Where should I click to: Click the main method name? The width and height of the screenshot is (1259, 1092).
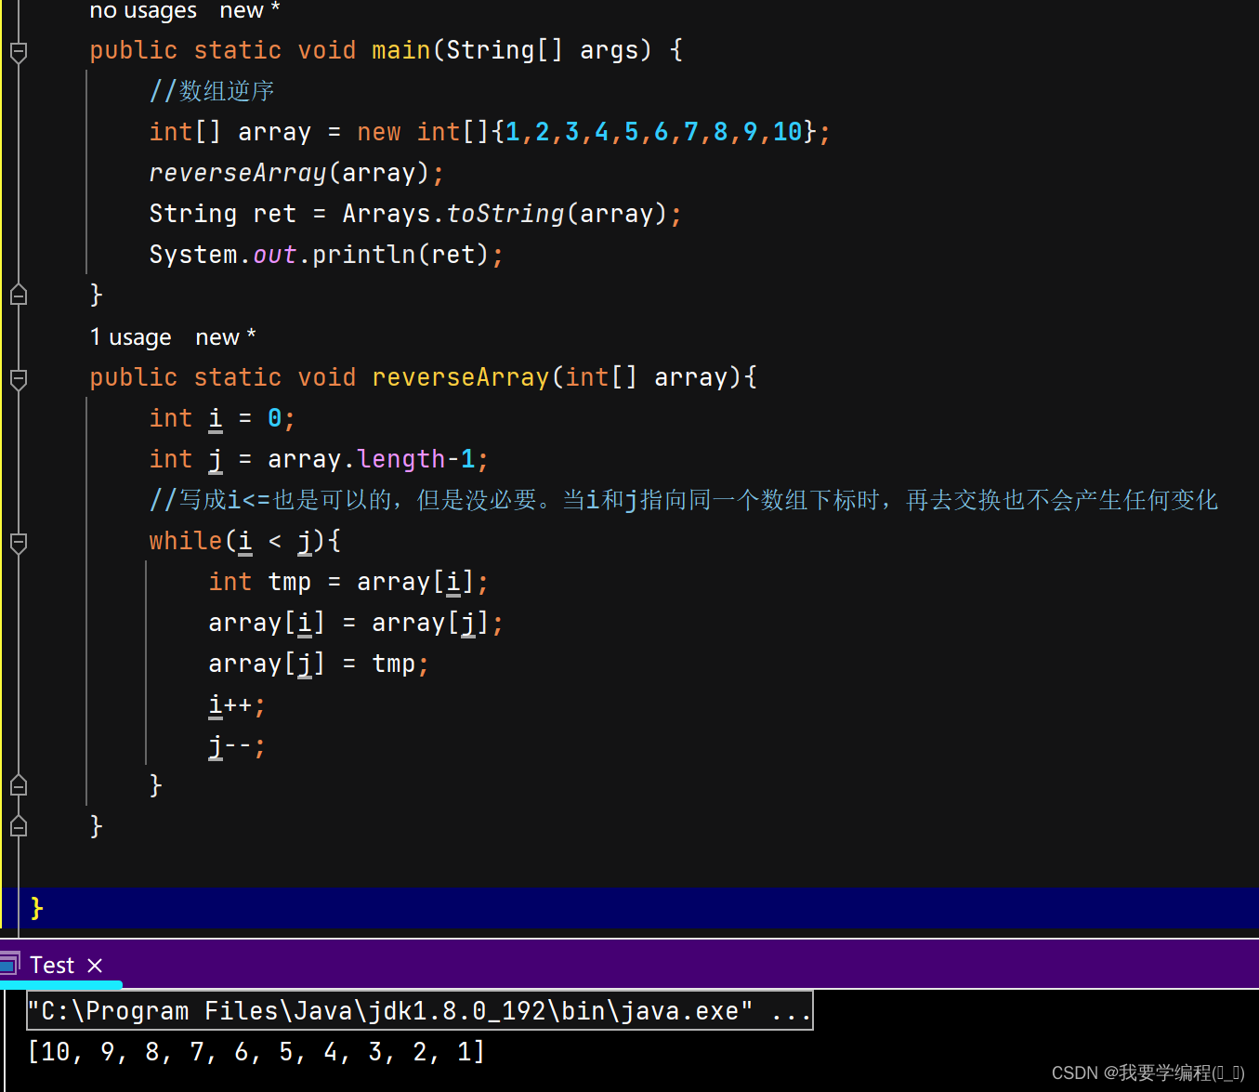[x=401, y=50]
